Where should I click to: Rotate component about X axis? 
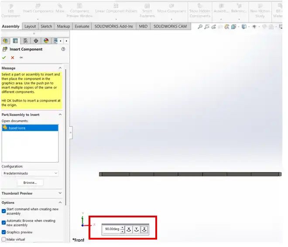(129, 230)
